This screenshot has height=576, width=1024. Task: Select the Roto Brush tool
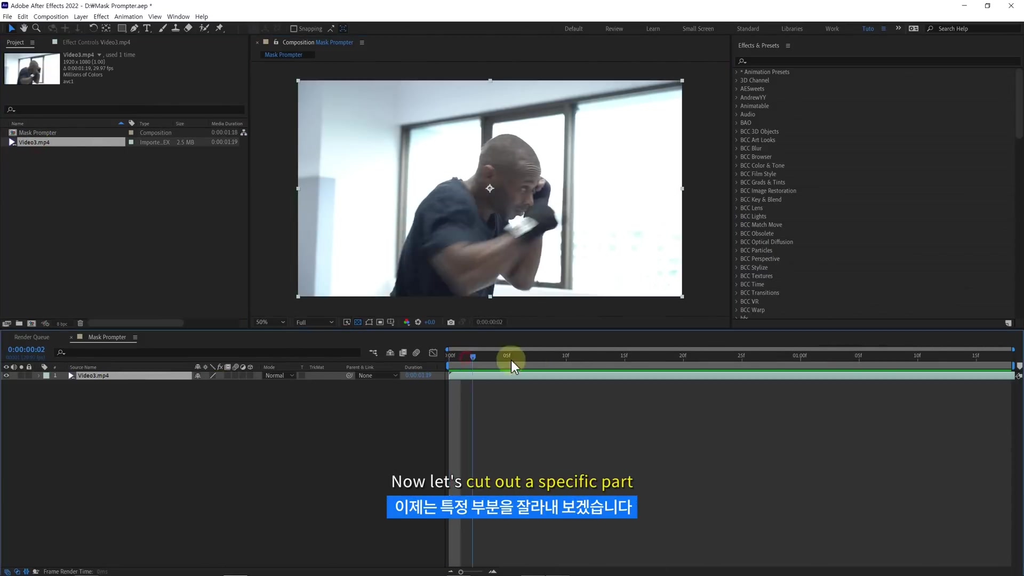point(204,28)
